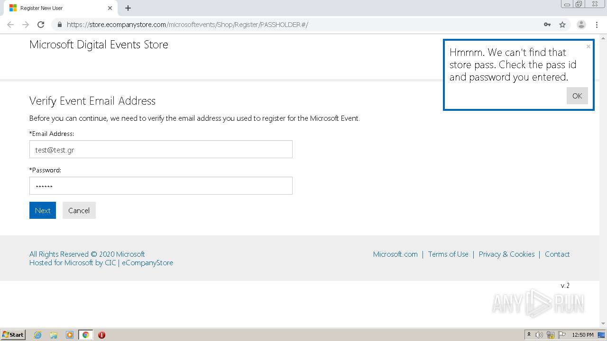Open media player taskbar icon
The width and height of the screenshot is (607, 341).
70,335
